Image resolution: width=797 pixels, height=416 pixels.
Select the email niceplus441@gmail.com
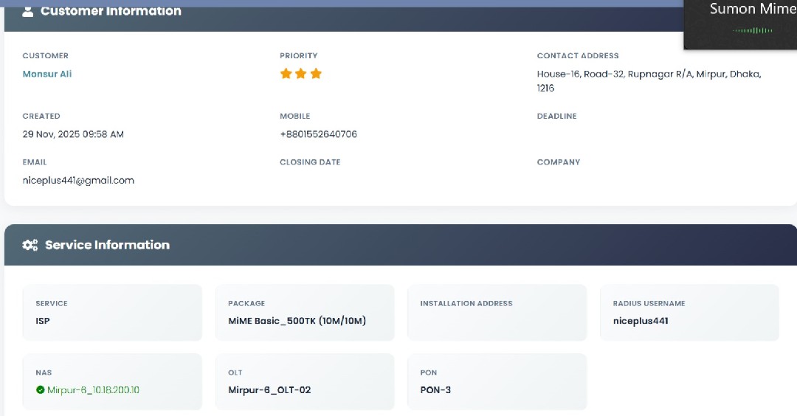coord(78,180)
